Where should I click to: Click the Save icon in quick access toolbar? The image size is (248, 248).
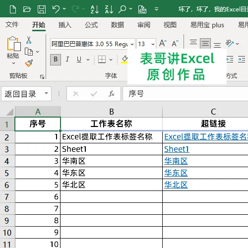42,9
